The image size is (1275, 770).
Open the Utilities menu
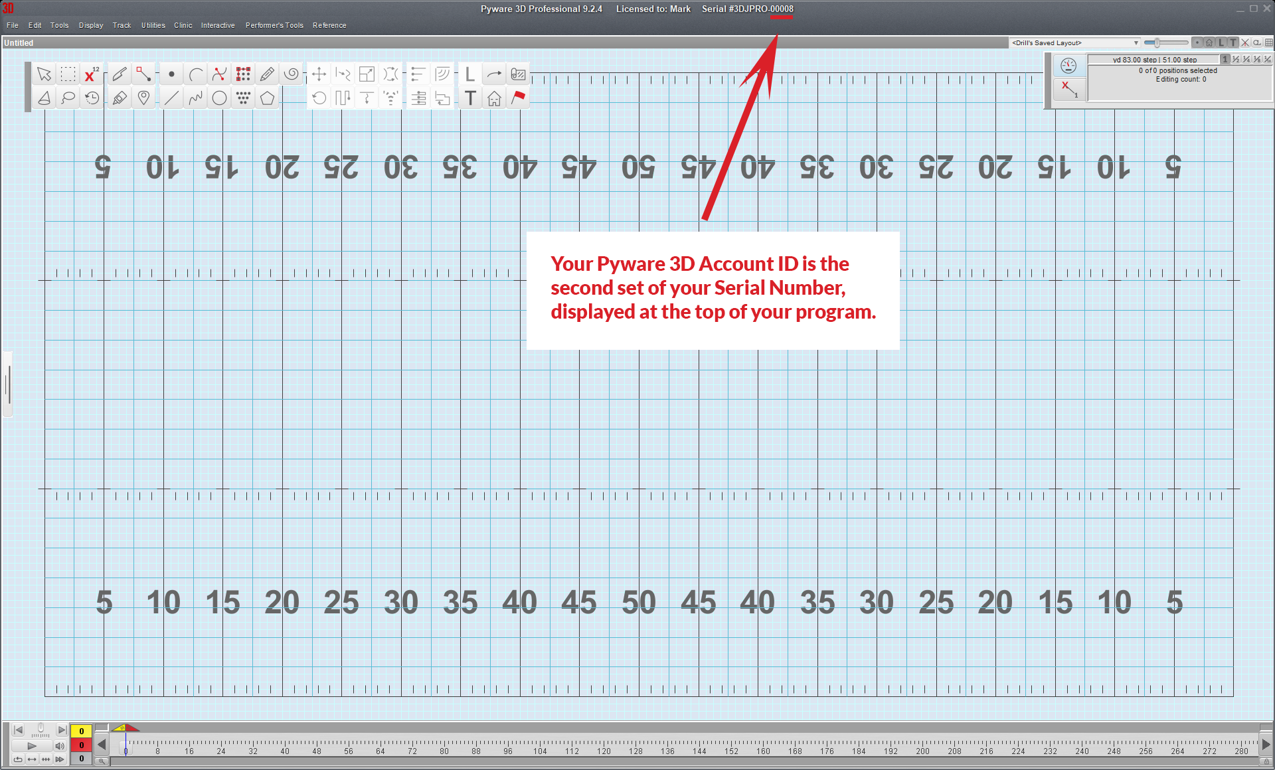click(x=153, y=25)
